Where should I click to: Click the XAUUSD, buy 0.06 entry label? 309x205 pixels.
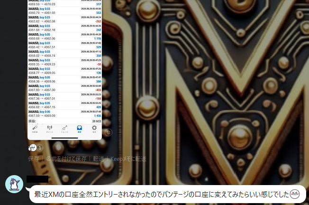[39, 112]
